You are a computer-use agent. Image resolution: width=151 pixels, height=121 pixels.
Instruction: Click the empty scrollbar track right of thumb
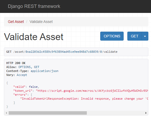click(x=116, y=113)
